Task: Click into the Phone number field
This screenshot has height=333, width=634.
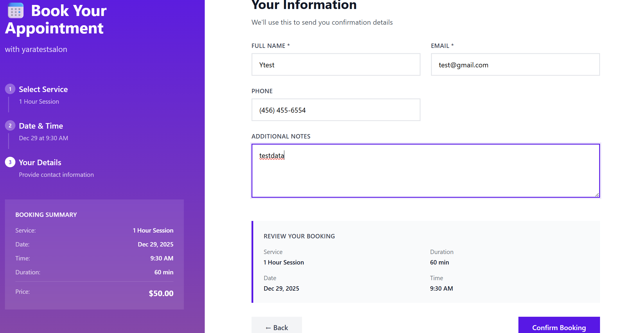Action: 336,110
